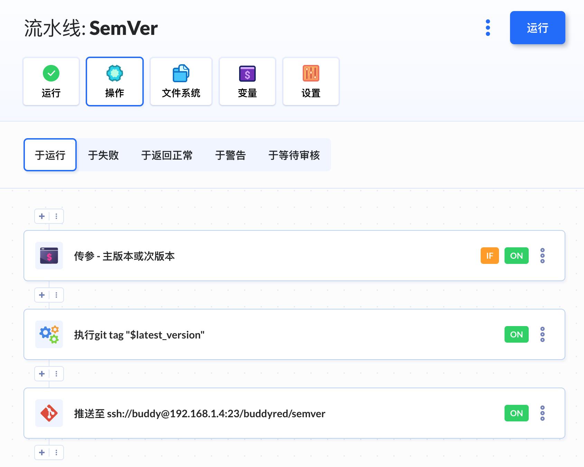Open the 文件系统 tab
Image resolution: width=584 pixels, height=467 pixels.
(x=181, y=82)
